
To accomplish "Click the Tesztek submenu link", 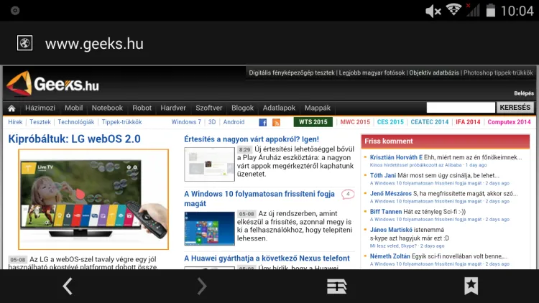I will 40,122.
